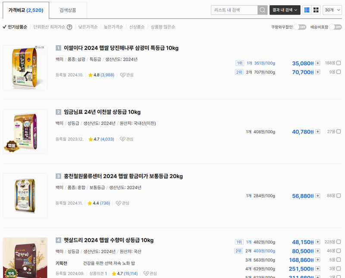
Task: Check the box next to 27몰
Action: click(x=339, y=131)
